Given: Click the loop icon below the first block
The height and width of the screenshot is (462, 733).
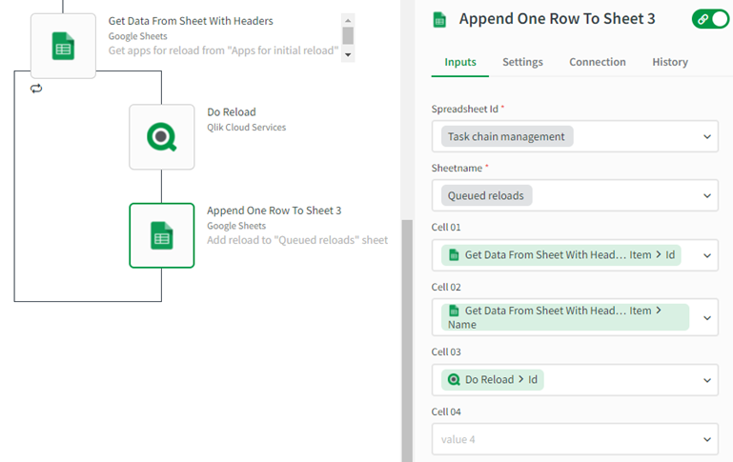Looking at the screenshot, I should tap(36, 89).
